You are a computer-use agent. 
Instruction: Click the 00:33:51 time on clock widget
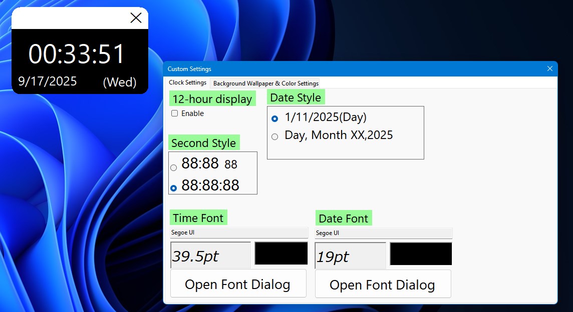tap(77, 54)
